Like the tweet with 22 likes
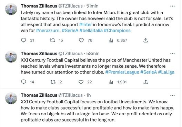 click(x=81, y=82)
